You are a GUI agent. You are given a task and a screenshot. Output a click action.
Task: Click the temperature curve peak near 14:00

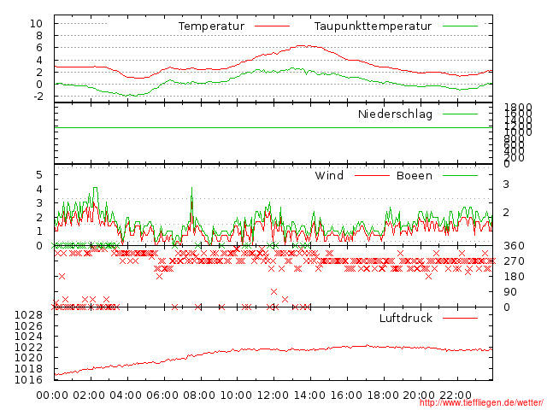[x=303, y=45]
